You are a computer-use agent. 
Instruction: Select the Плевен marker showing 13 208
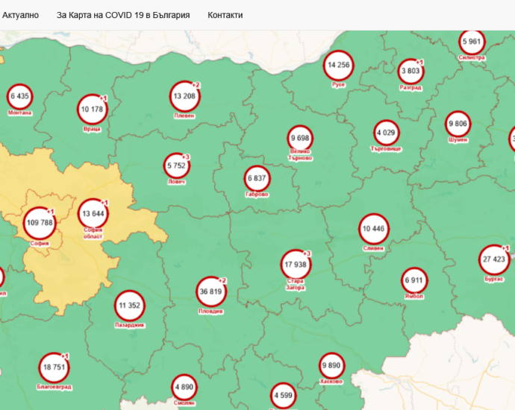pos(184,96)
